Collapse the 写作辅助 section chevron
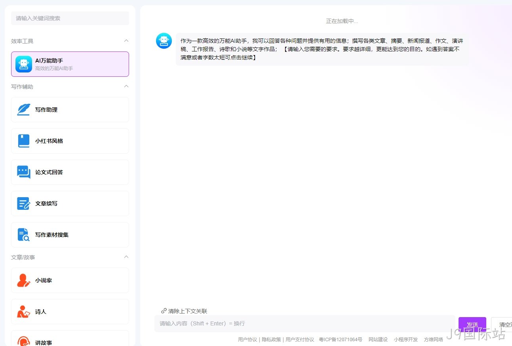Screen dimensions: 512x346 (x=126, y=86)
